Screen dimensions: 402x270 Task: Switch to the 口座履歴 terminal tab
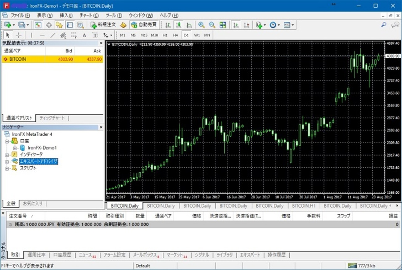coord(62,255)
